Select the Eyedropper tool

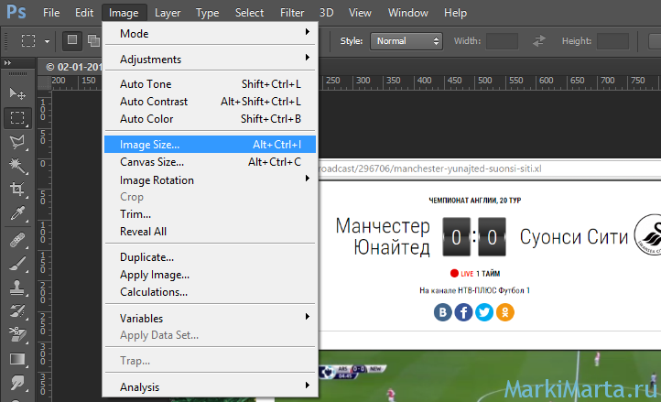[x=16, y=214]
